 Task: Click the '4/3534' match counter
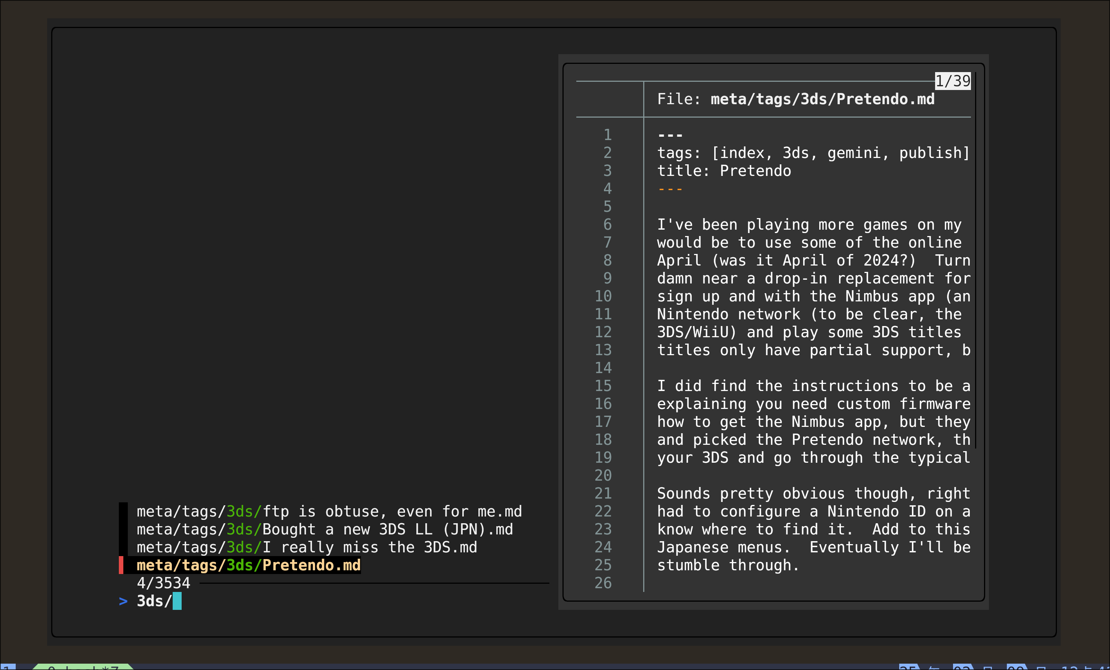point(164,584)
